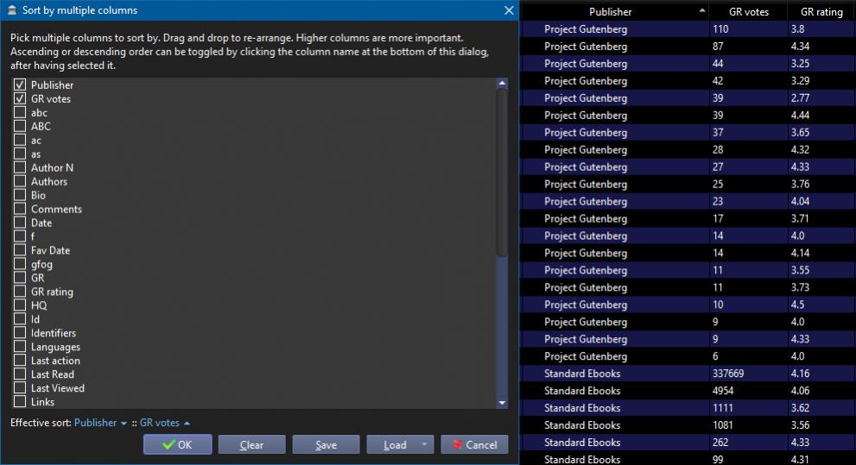856x465 pixels.
Task: Click the GR rating cell showing 2.77
Action: pos(821,97)
